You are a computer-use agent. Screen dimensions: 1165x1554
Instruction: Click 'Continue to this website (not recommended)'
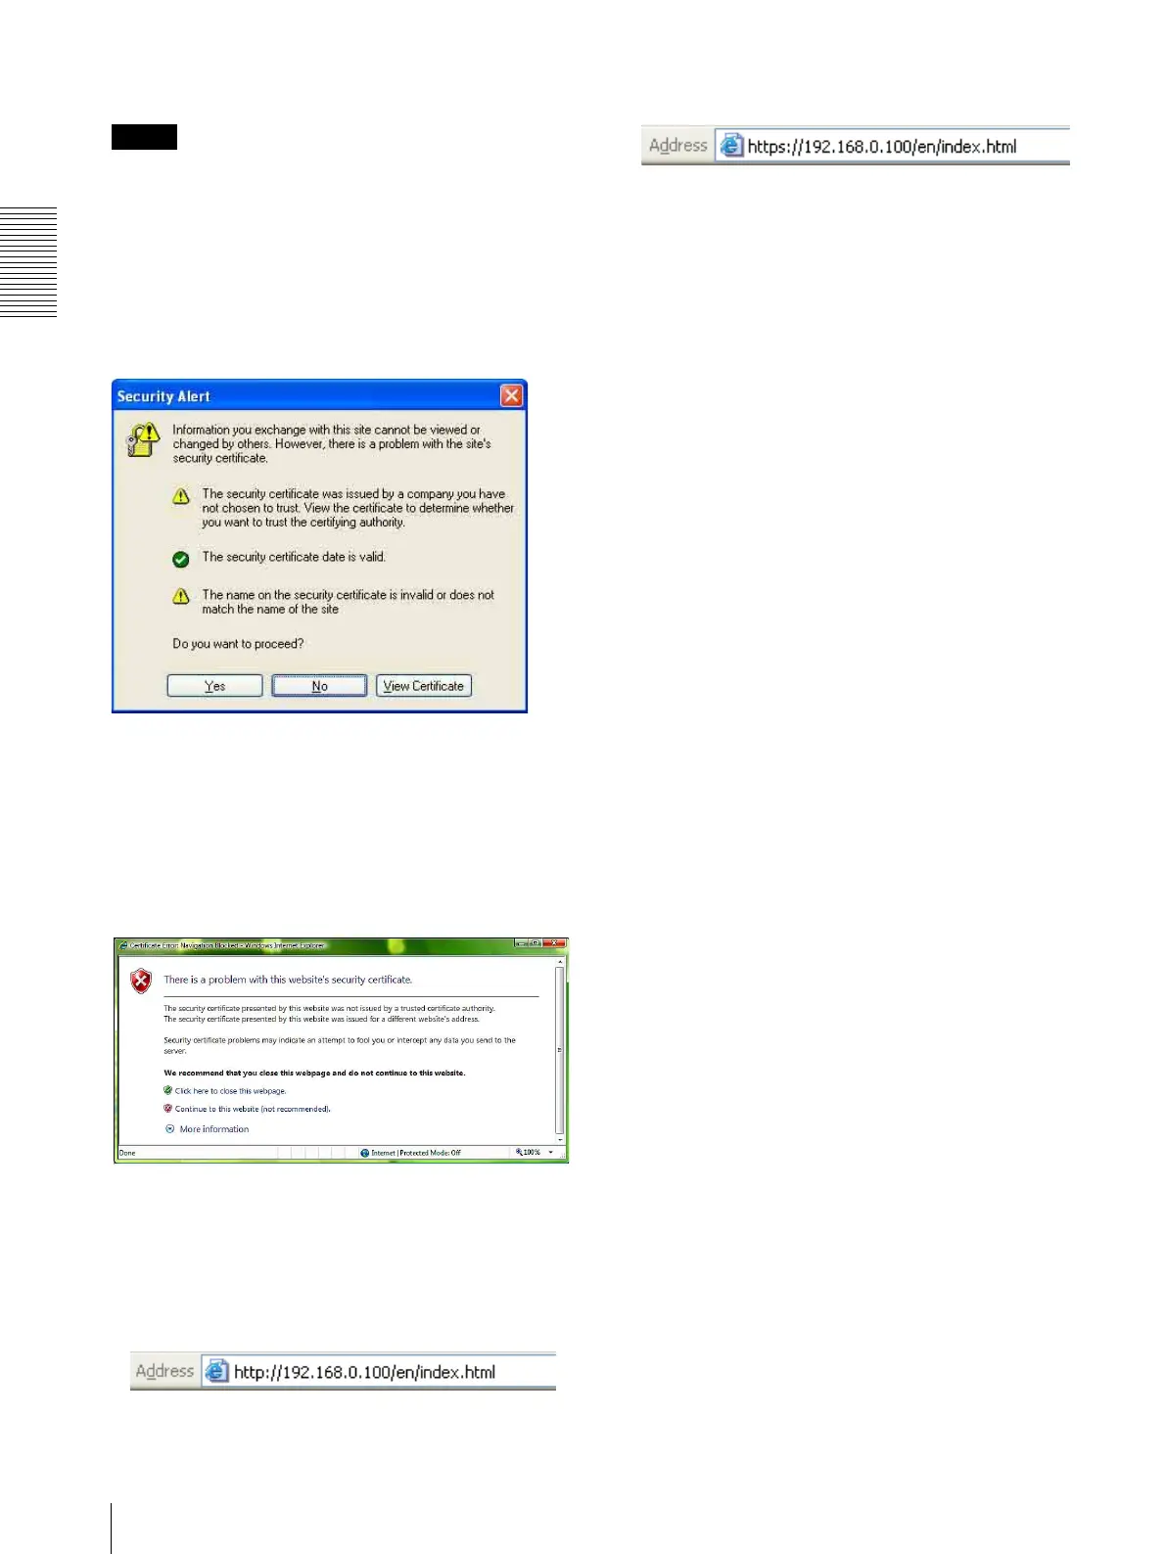coord(253,1109)
